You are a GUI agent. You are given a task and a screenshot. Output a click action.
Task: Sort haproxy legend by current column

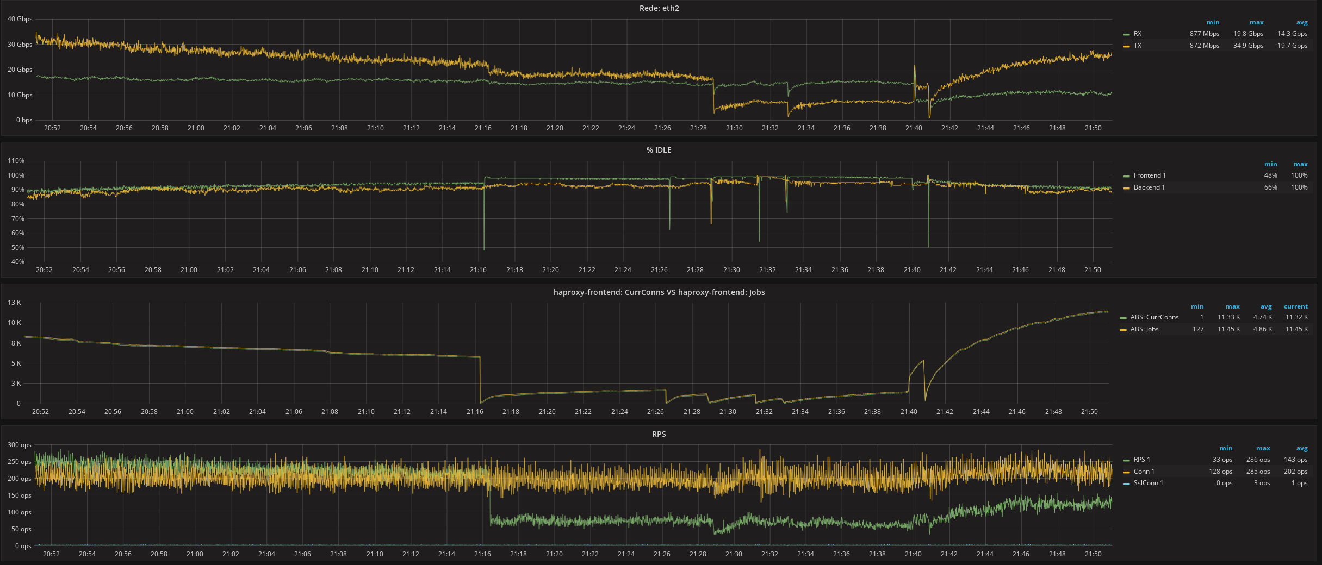pos(1296,306)
